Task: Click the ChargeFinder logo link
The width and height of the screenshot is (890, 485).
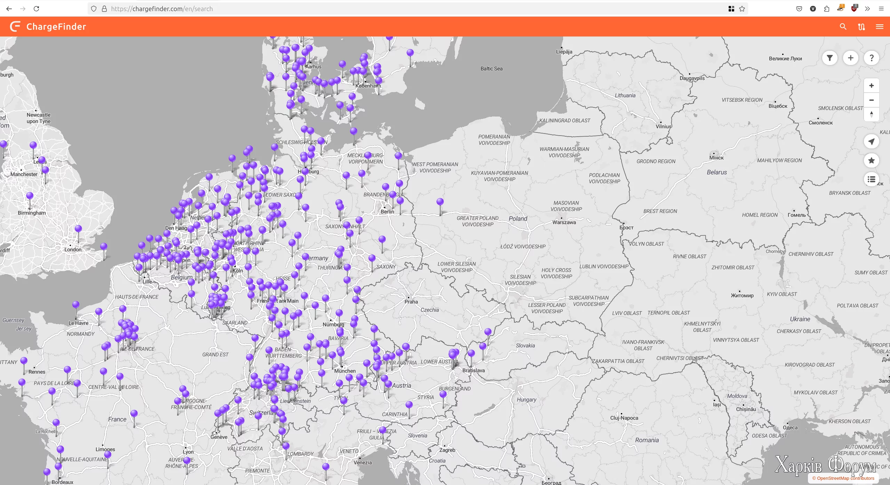Action: point(48,27)
